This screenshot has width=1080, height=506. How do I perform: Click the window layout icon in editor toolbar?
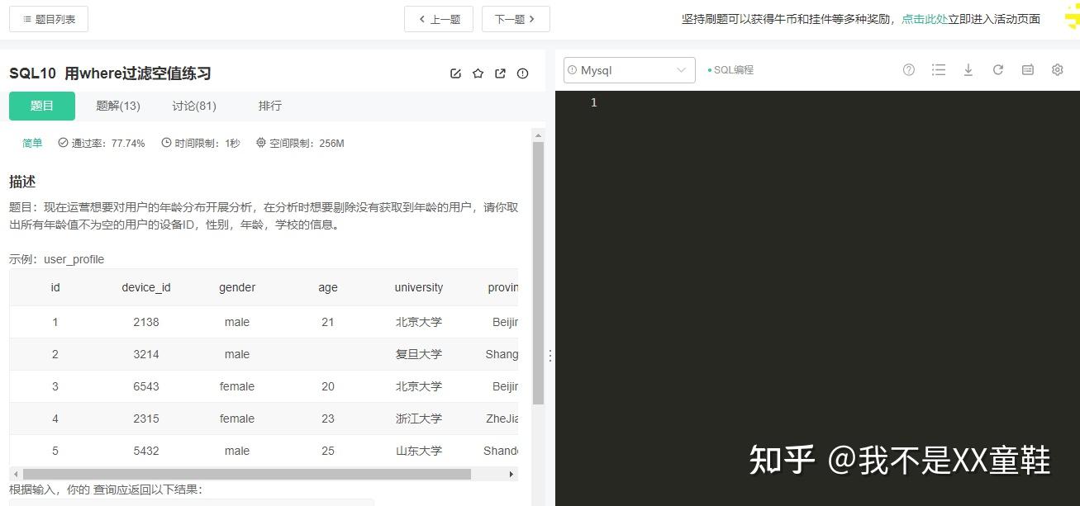pos(1028,70)
